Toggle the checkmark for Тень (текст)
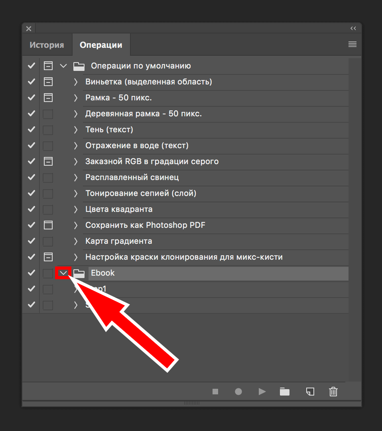The width and height of the screenshot is (382, 431). pos(31,129)
